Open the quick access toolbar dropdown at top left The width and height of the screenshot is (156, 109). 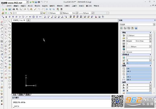coord(28,2)
